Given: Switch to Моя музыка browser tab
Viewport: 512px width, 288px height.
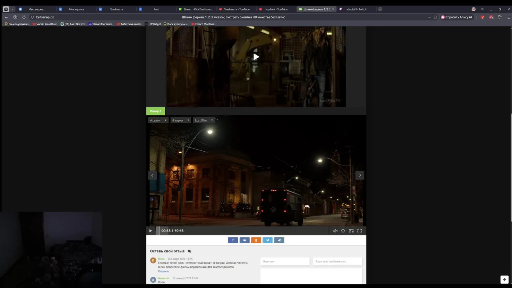Looking at the screenshot, I should (x=76, y=9).
